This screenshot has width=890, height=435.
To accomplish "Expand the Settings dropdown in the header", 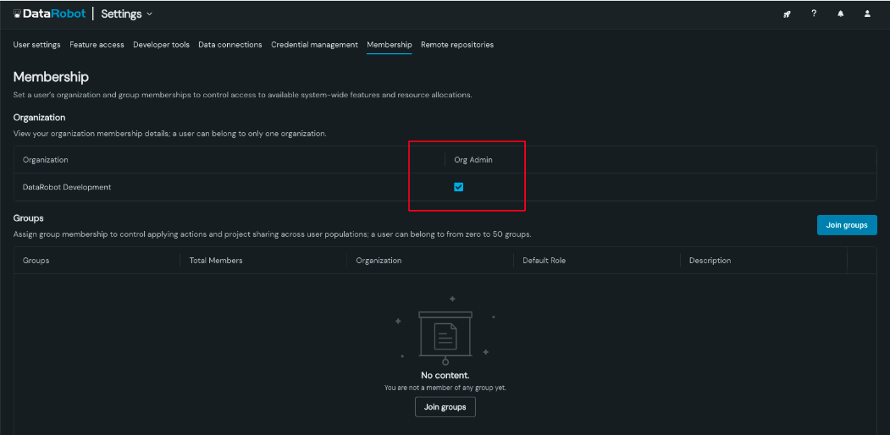I will [127, 14].
